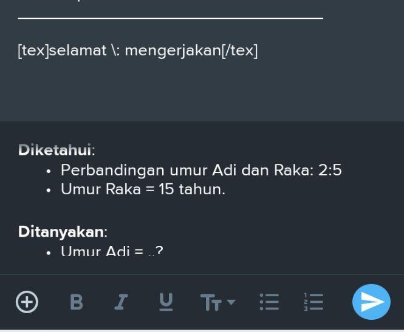Place cursor in the 'Umur Adi = ..?' line
Viewport: 404px width, 332px height.
pos(112,251)
